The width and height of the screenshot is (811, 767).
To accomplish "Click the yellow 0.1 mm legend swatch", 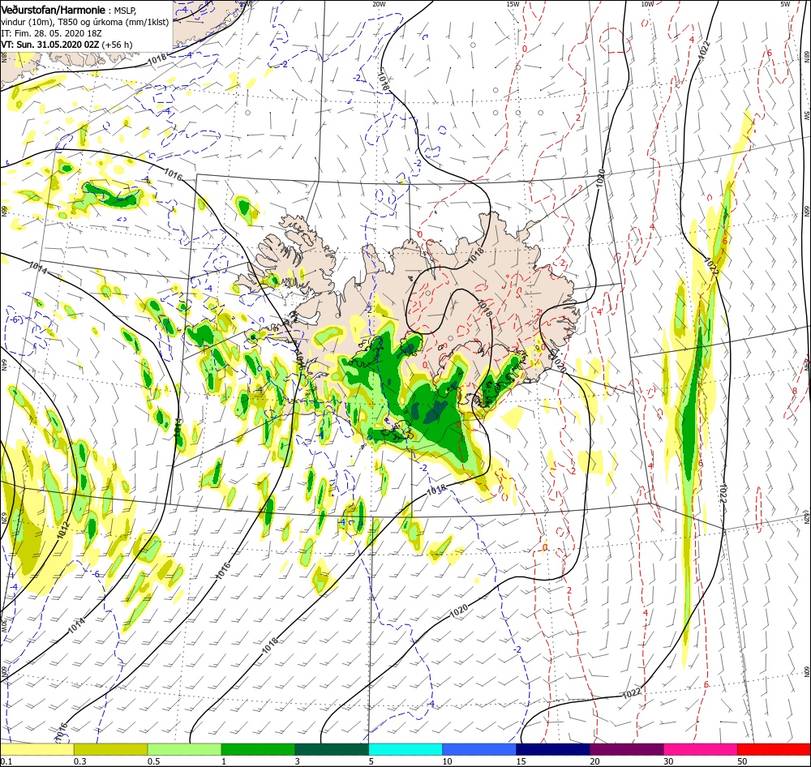I will [36, 749].
